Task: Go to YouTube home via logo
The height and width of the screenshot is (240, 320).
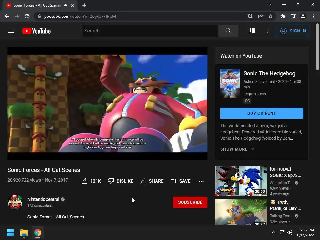Action: pos(37,31)
